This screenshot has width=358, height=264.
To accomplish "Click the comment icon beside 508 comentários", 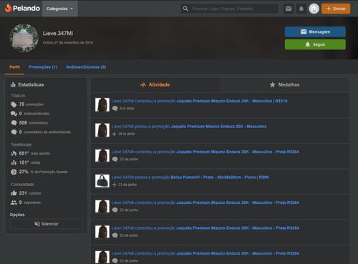I will point(14,123).
